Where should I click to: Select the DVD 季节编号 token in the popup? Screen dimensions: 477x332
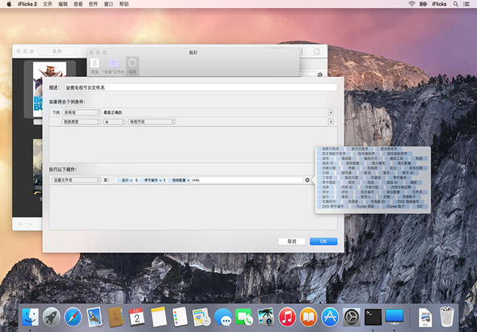333,207
